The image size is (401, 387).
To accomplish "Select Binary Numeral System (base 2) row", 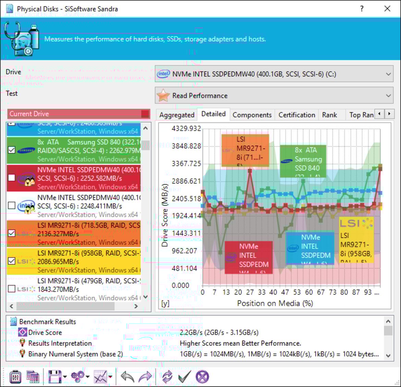I will tap(195, 354).
